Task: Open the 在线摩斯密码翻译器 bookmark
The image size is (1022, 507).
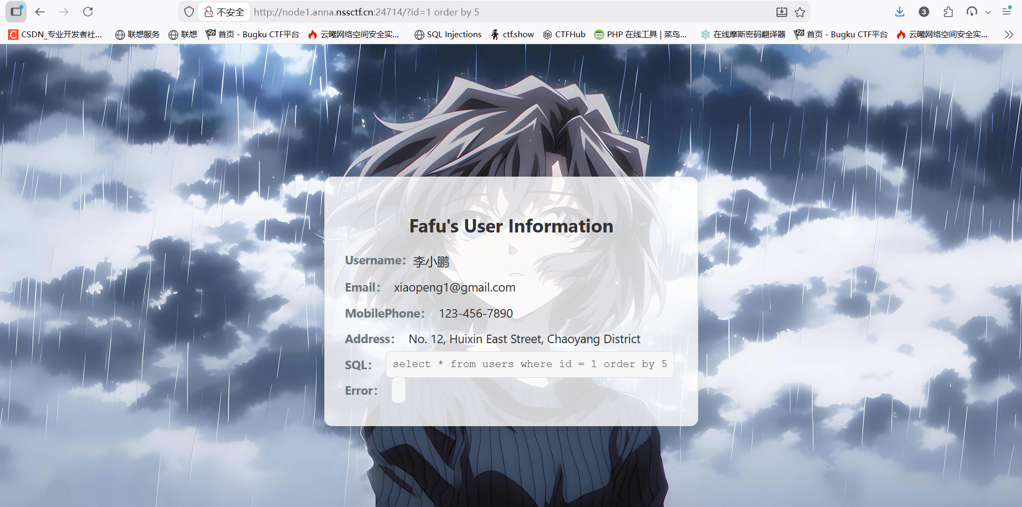Action: click(x=743, y=35)
